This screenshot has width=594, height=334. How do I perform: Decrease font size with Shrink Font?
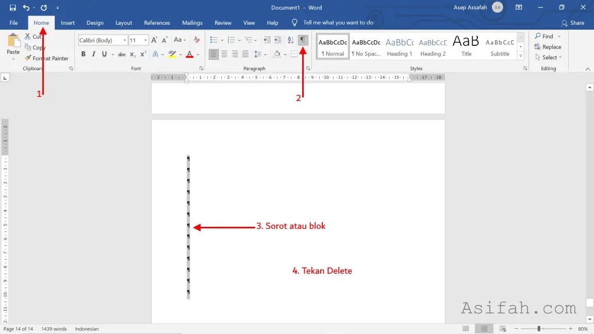click(164, 40)
